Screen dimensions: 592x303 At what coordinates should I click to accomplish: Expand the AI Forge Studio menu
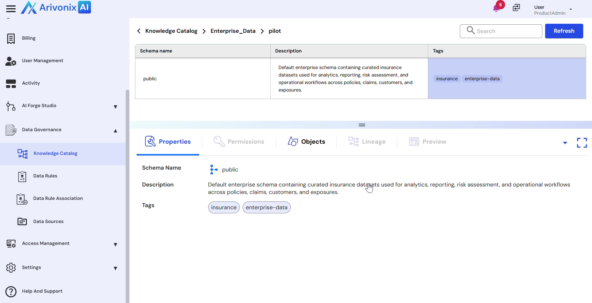(115, 107)
